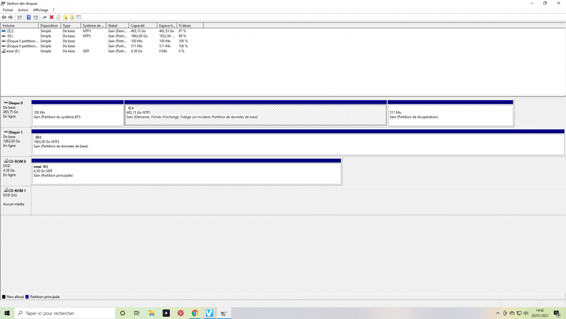Click the properties checkmark sheet icon
This screenshot has height=319, width=566.
[58, 18]
